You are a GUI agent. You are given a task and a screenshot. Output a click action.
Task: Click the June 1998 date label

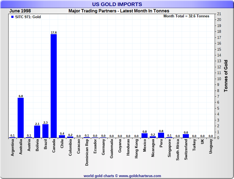pyautogui.click(x=20, y=11)
